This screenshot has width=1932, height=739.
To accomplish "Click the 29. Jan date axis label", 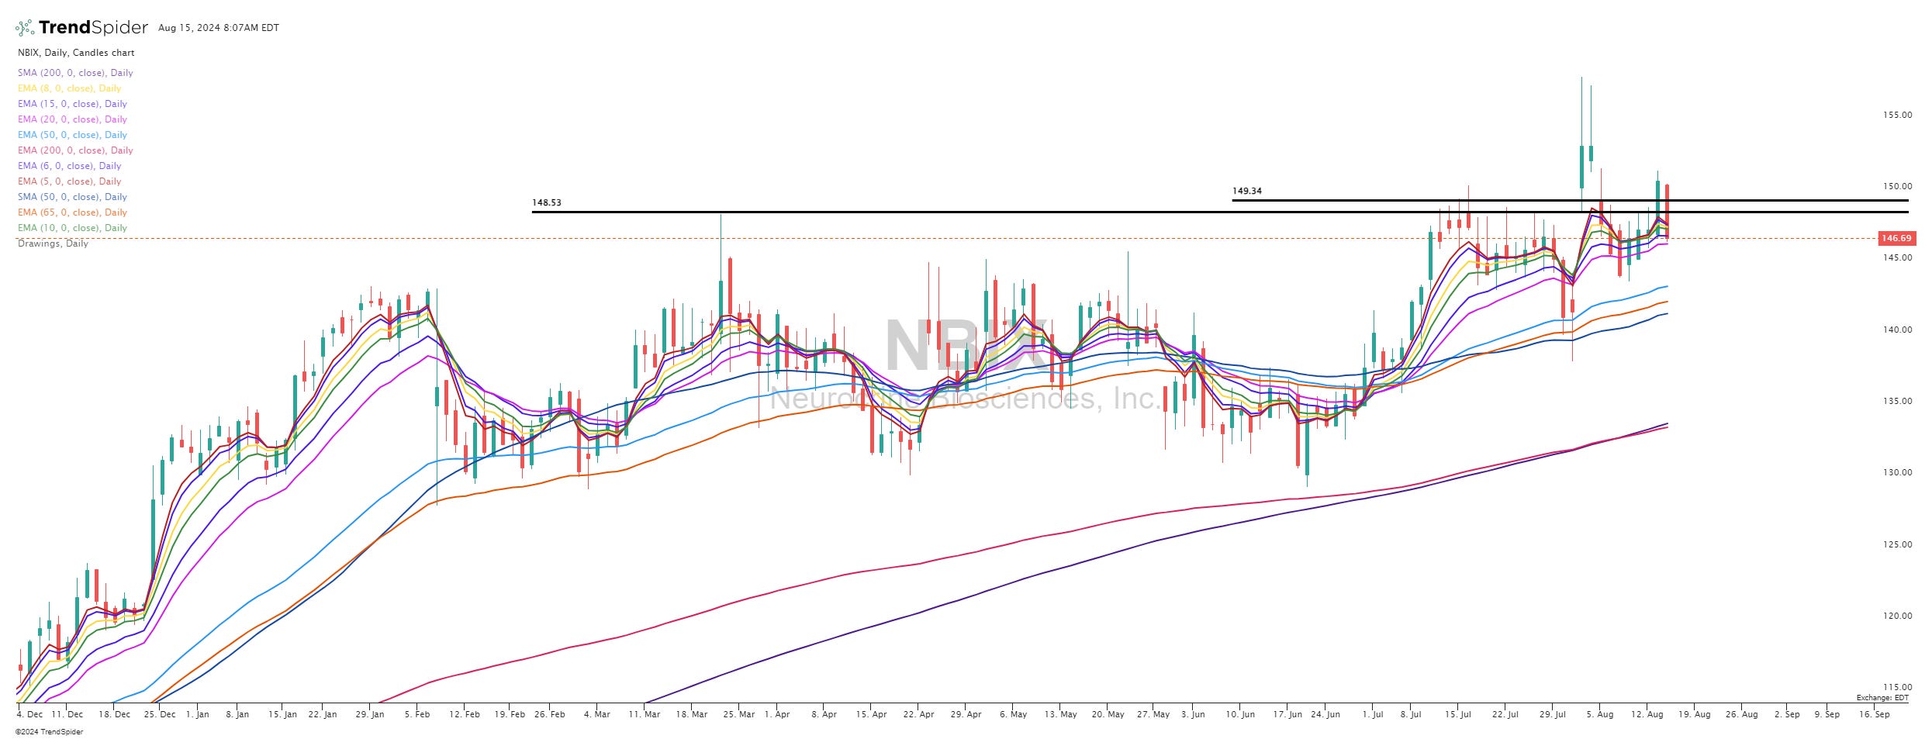I will click(x=370, y=714).
